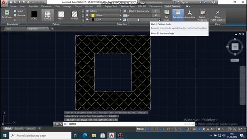The image size is (247, 139).
Task: Switch to the Model layout tab
Action: point(8,128)
